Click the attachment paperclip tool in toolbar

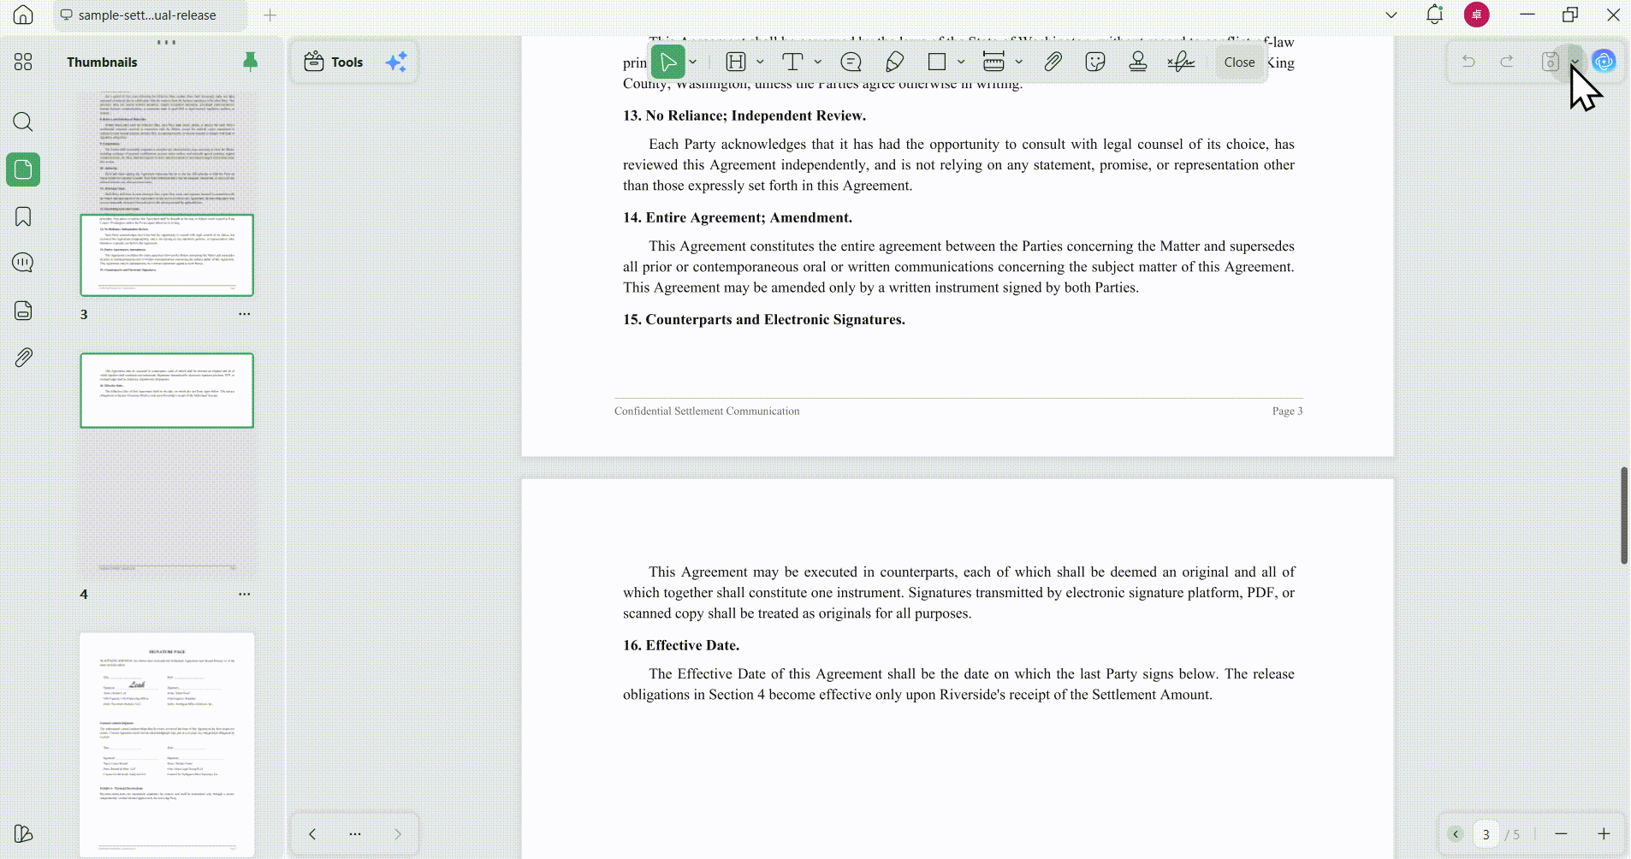click(x=1053, y=62)
